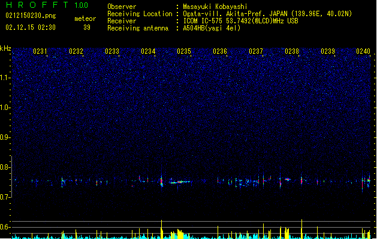Click the 0238 time marker

click(x=292, y=51)
